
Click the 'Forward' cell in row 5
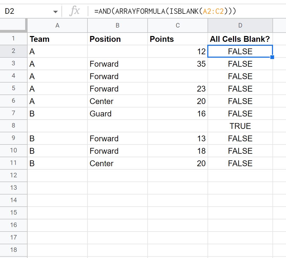[x=117, y=89]
